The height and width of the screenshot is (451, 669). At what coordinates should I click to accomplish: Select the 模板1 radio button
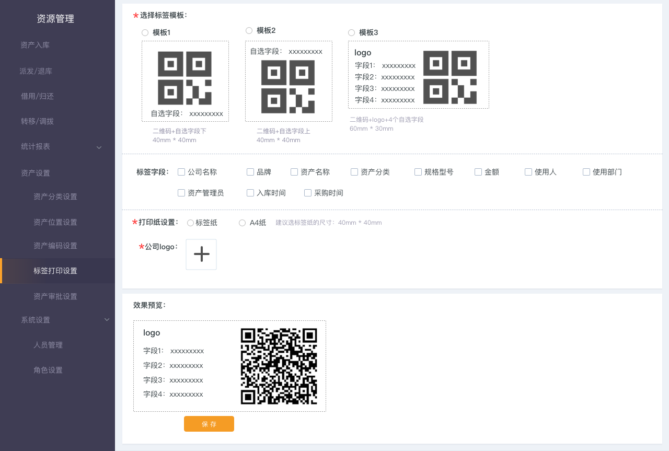(145, 32)
